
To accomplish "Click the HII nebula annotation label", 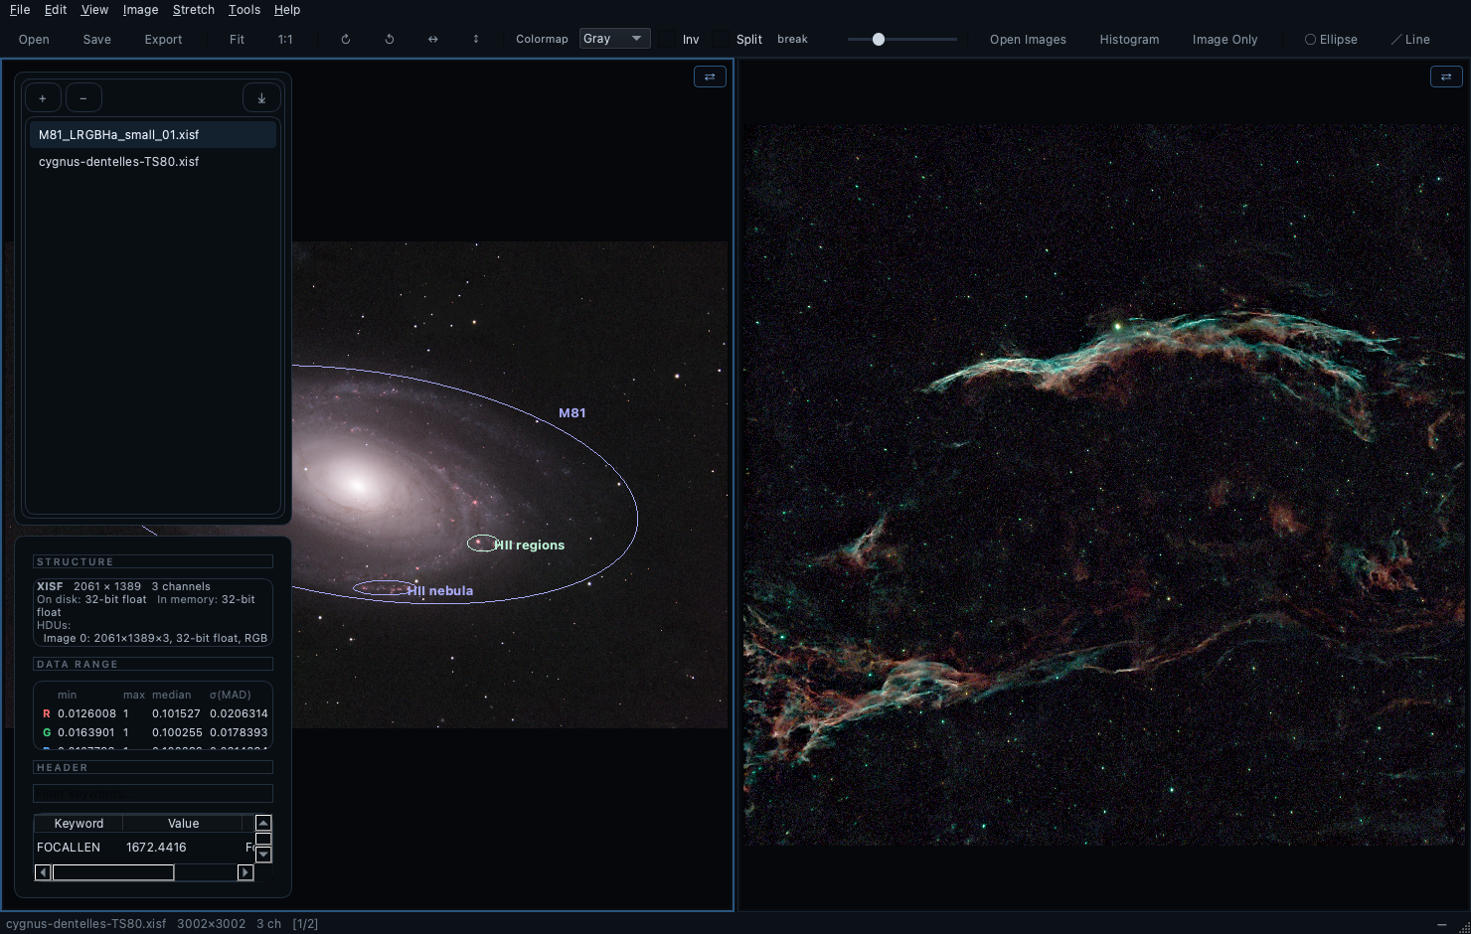I will click(440, 590).
